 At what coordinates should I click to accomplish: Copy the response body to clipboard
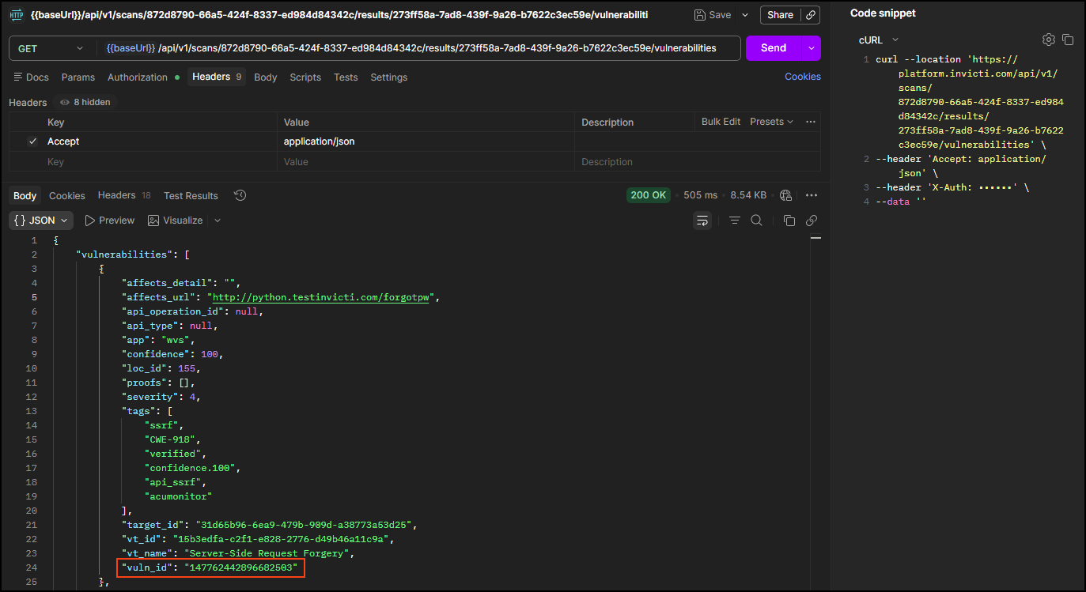789,221
